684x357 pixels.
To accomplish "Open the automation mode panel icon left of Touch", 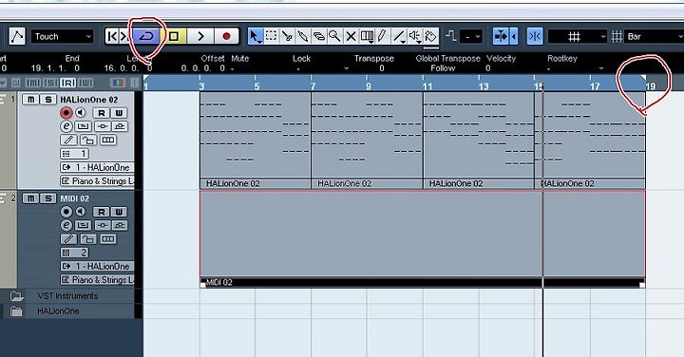I will [x=17, y=36].
